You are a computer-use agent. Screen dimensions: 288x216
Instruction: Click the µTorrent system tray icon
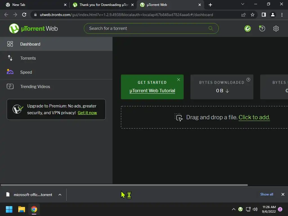click(240, 209)
